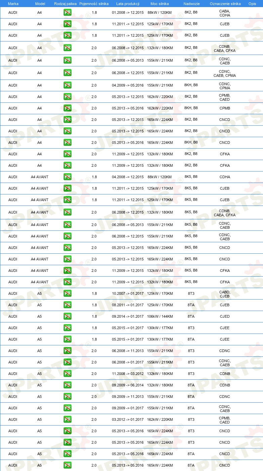Click the PB icon in the A4 8K2 row dated 06.2008 -> 05.2013
The image size is (263, 471).
(x=67, y=60)
